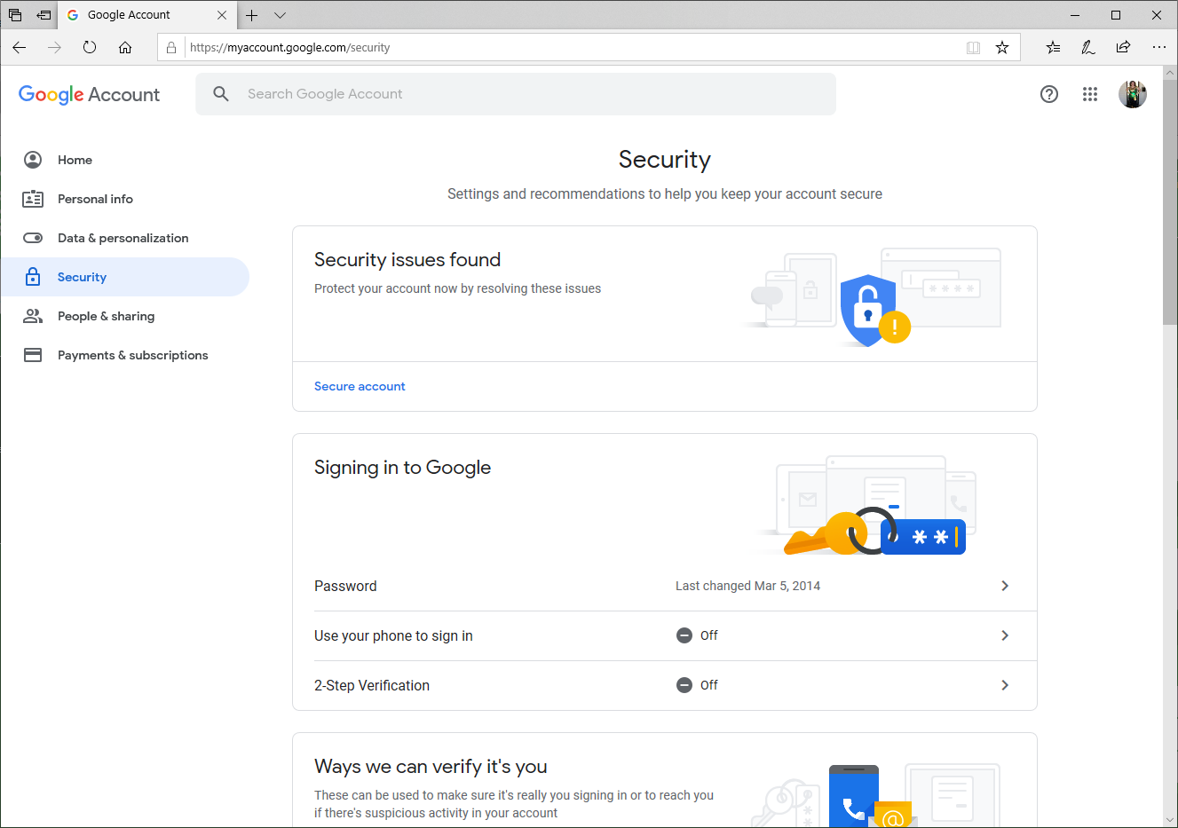Open the Password row
Viewport: 1178px width, 828px height.
[x=665, y=586]
